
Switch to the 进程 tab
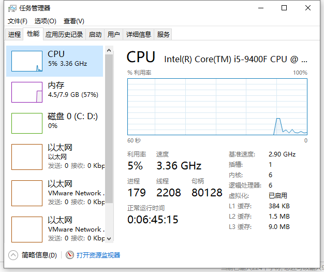tap(14, 35)
